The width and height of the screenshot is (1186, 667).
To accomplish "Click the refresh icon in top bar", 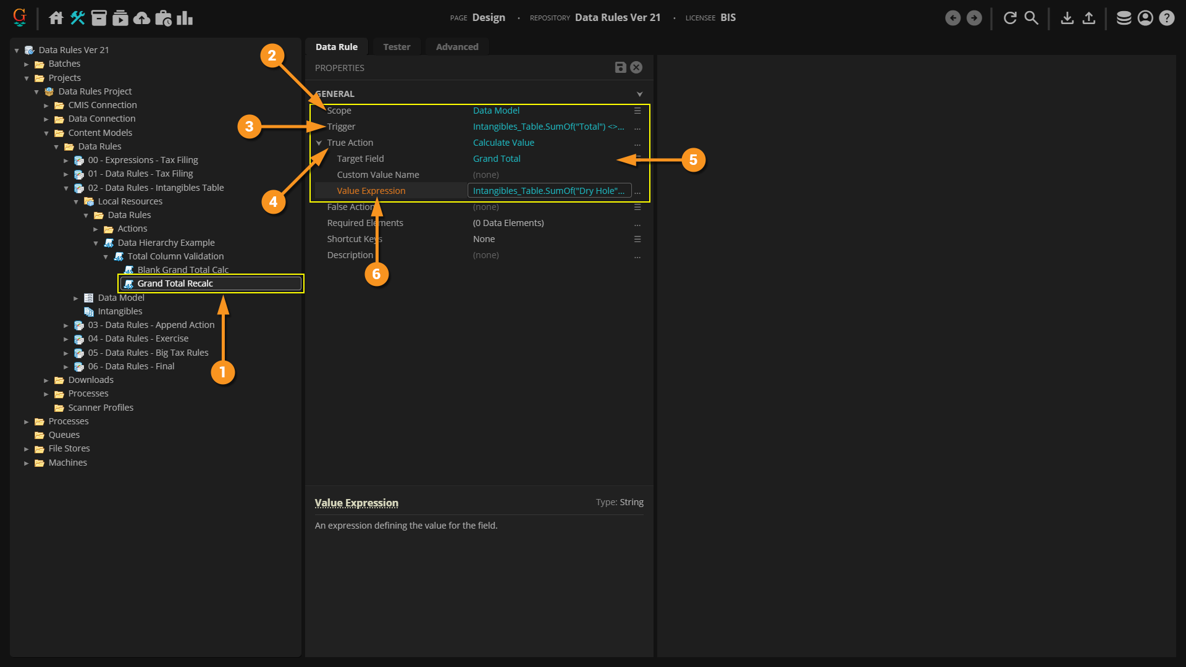I will [x=1010, y=18].
